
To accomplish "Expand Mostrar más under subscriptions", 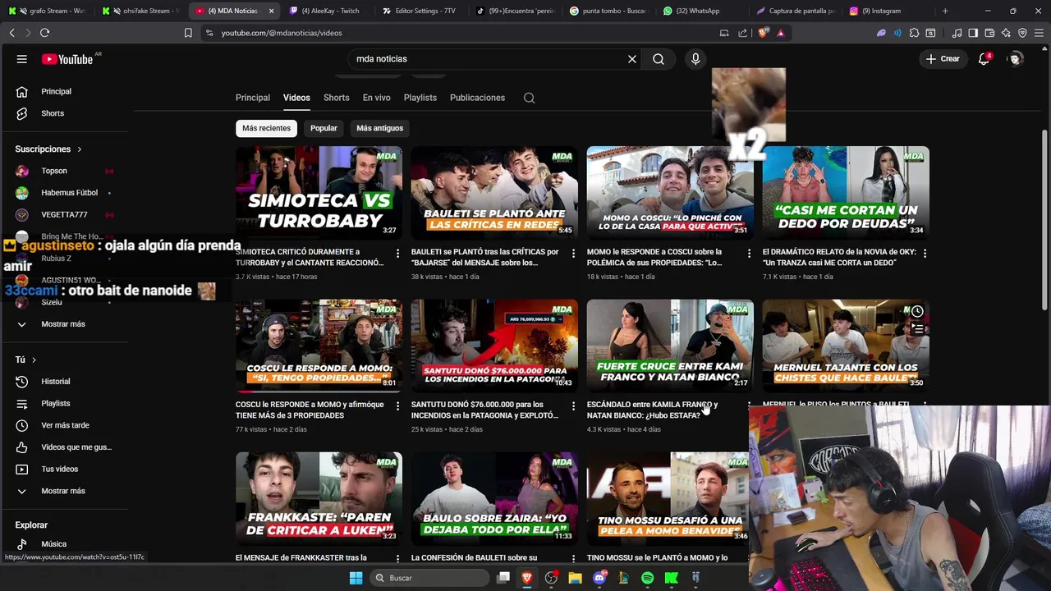I will pos(65,324).
